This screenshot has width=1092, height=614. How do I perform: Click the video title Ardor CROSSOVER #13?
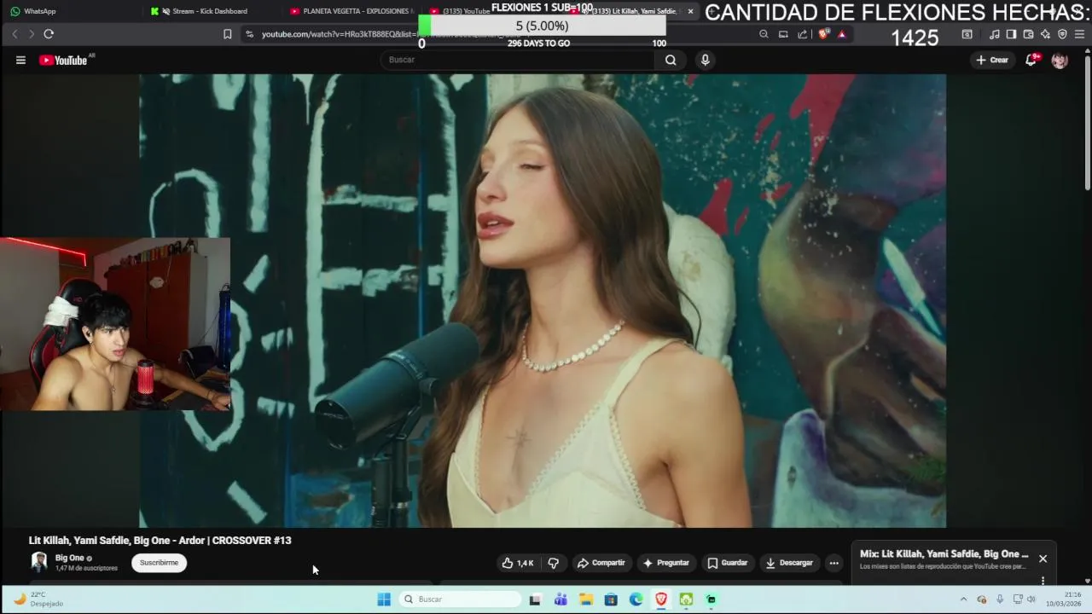[x=160, y=540]
